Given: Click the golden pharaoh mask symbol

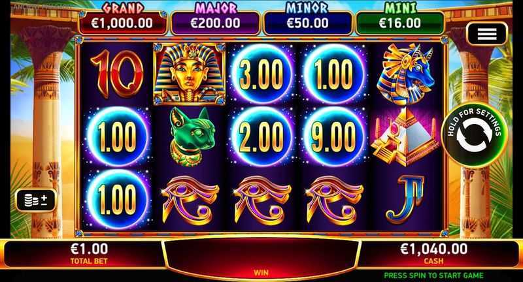Looking at the screenshot, I should [x=189, y=74].
